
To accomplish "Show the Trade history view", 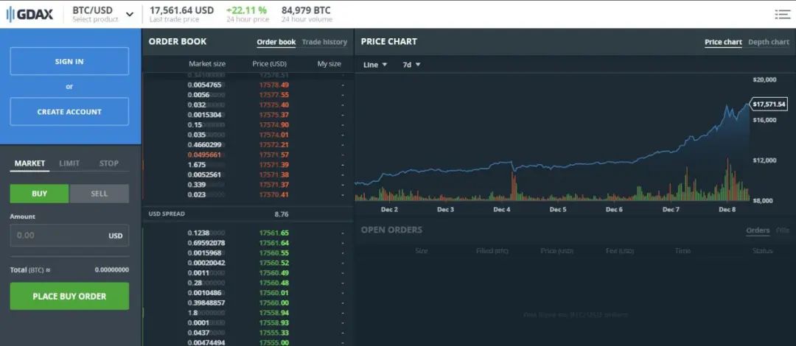I will (324, 42).
